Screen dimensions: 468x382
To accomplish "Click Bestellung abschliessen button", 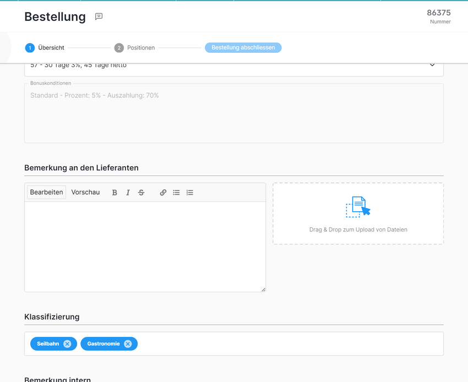I will [x=243, y=48].
